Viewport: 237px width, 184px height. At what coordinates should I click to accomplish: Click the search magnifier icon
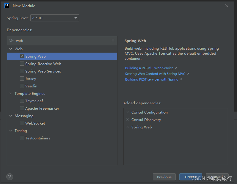pos(11,40)
